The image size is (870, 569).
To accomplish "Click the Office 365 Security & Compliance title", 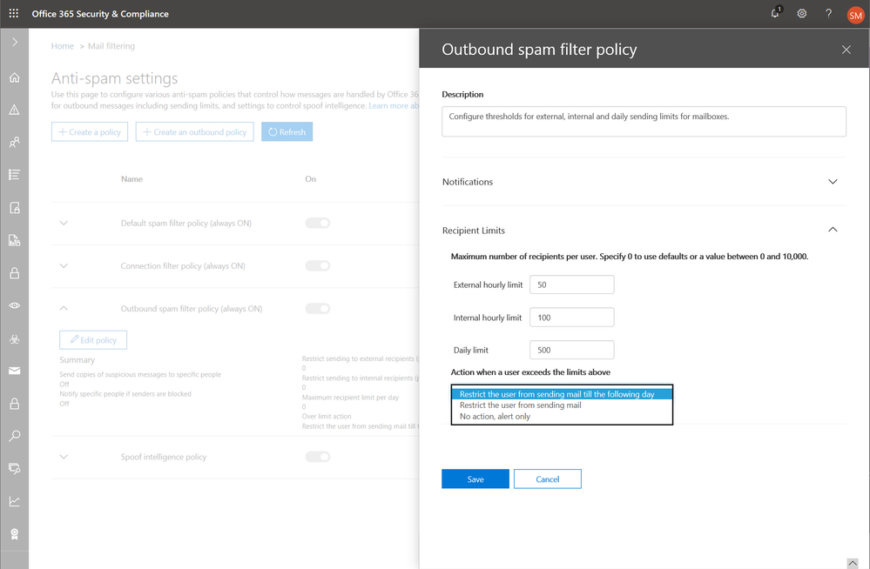I will click(x=100, y=14).
